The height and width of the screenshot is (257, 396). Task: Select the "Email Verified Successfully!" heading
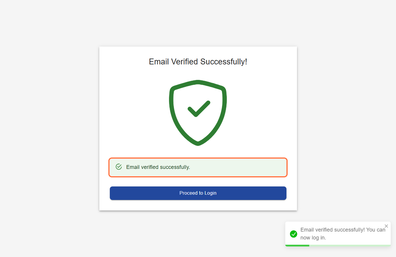pyautogui.click(x=198, y=62)
